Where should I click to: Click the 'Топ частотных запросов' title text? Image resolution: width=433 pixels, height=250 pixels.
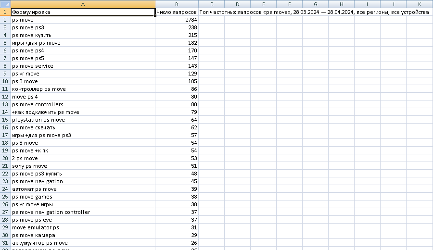coord(314,12)
